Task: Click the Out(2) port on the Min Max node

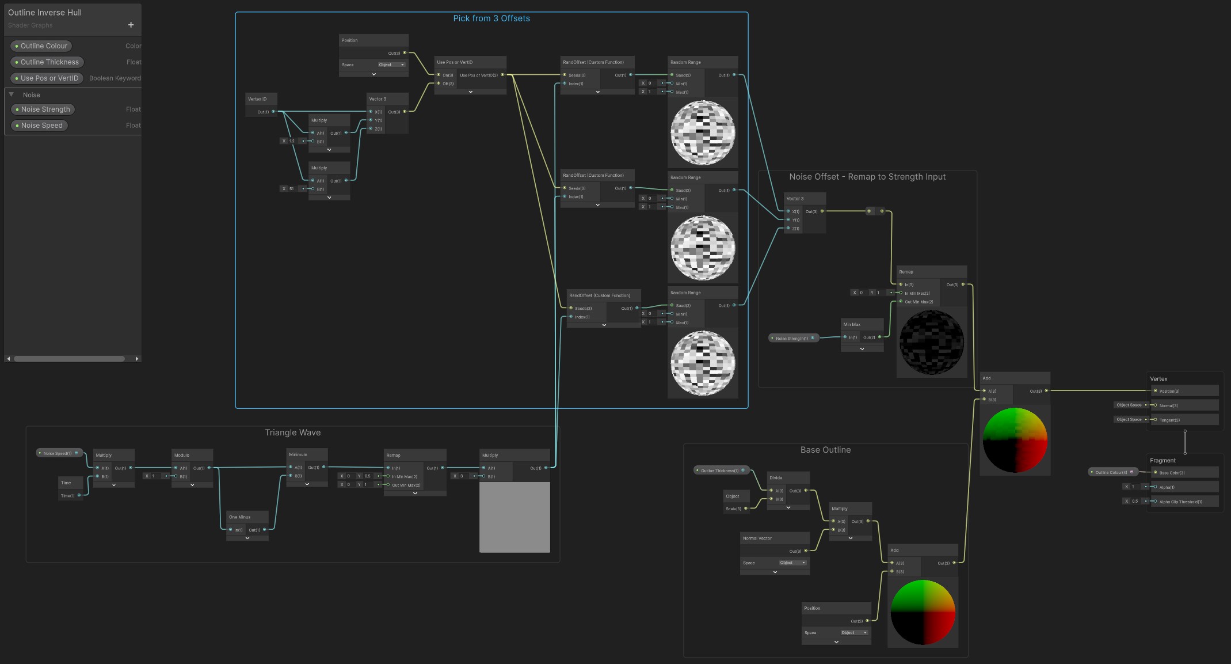Action: point(879,337)
